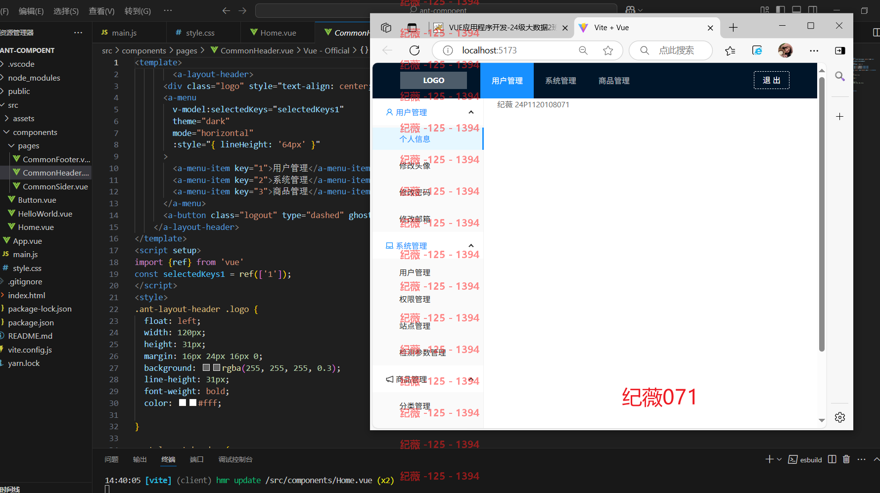Open 编辑(E) menu in VS Code
The image size is (880, 493).
pos(31,11)
